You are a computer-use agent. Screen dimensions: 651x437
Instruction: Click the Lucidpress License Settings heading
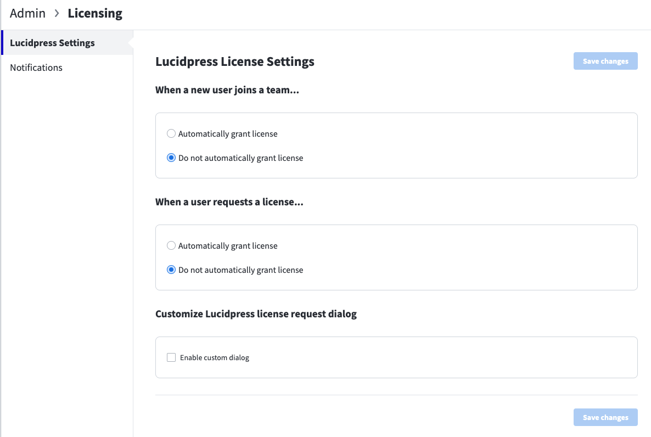click(x=235, y=61)
